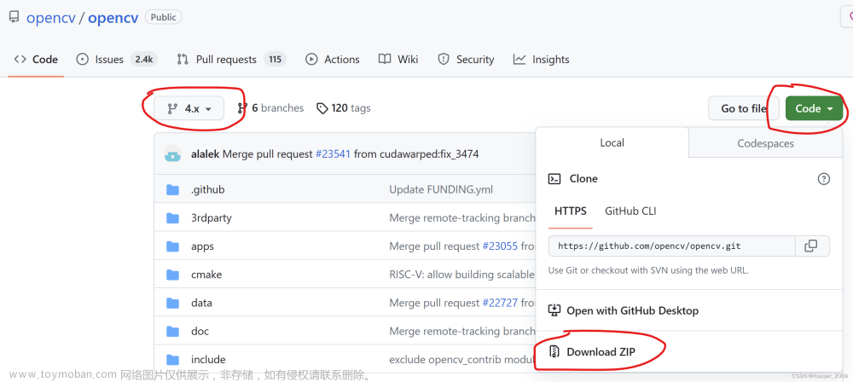
Task: Click the alalek avatar image
Action: (172, 154)
